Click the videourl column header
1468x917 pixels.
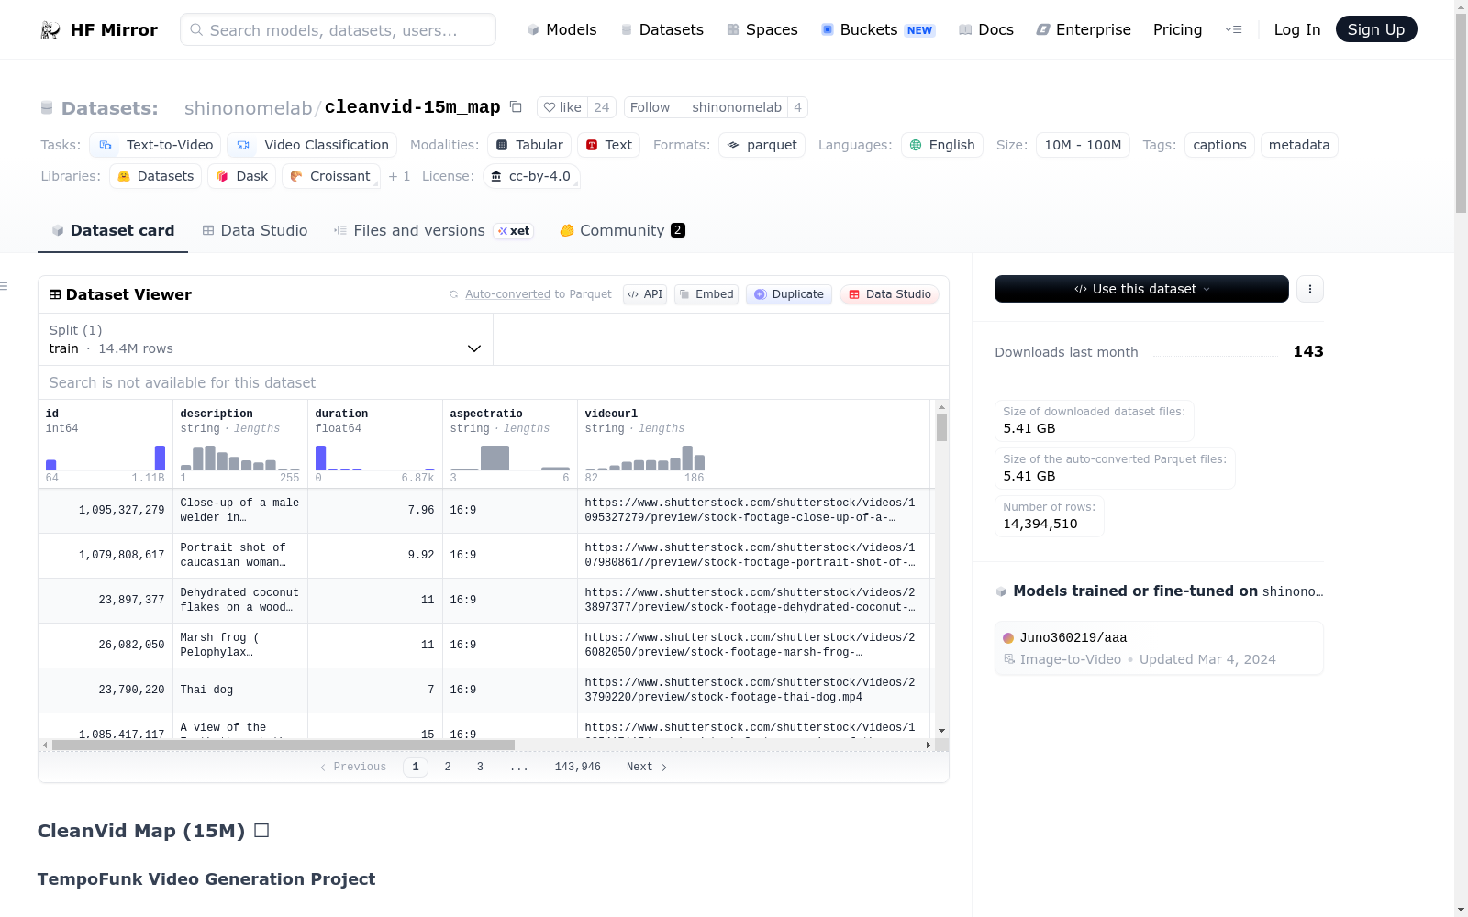pos(754,444)
